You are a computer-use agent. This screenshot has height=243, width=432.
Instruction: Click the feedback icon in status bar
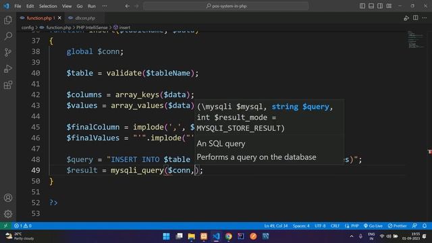coord(414,225)
